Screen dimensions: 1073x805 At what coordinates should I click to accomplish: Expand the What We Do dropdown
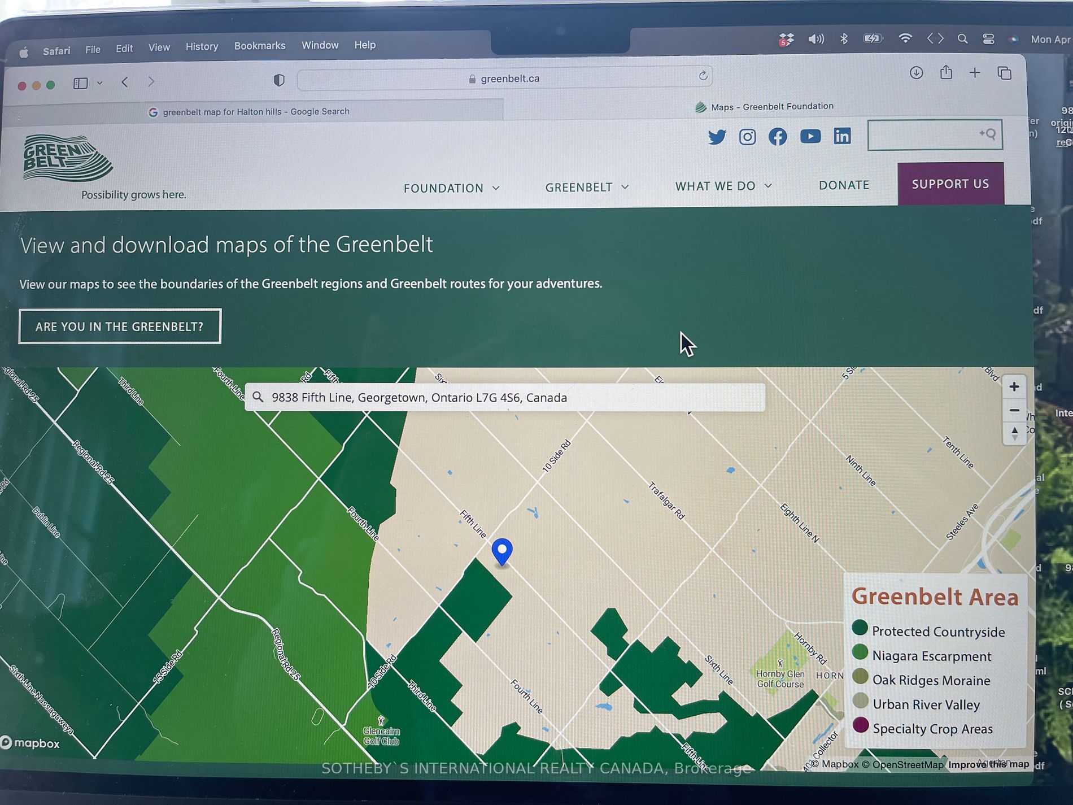point(723,186)
